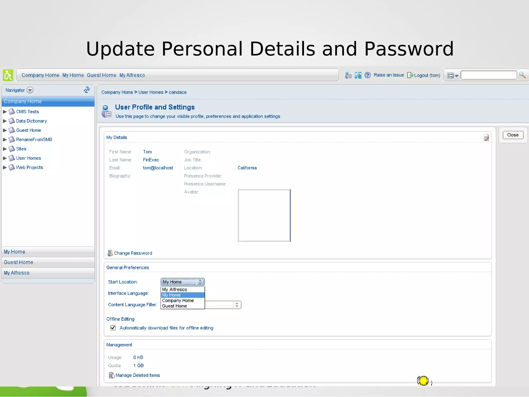
Task: Open the My Alfresco navigator panel
Action: click(x=48, y=273)
